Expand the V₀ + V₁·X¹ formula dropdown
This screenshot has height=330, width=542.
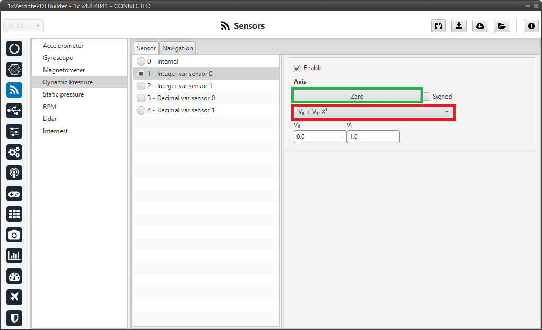pyautogui.click(x=373, y=112)
